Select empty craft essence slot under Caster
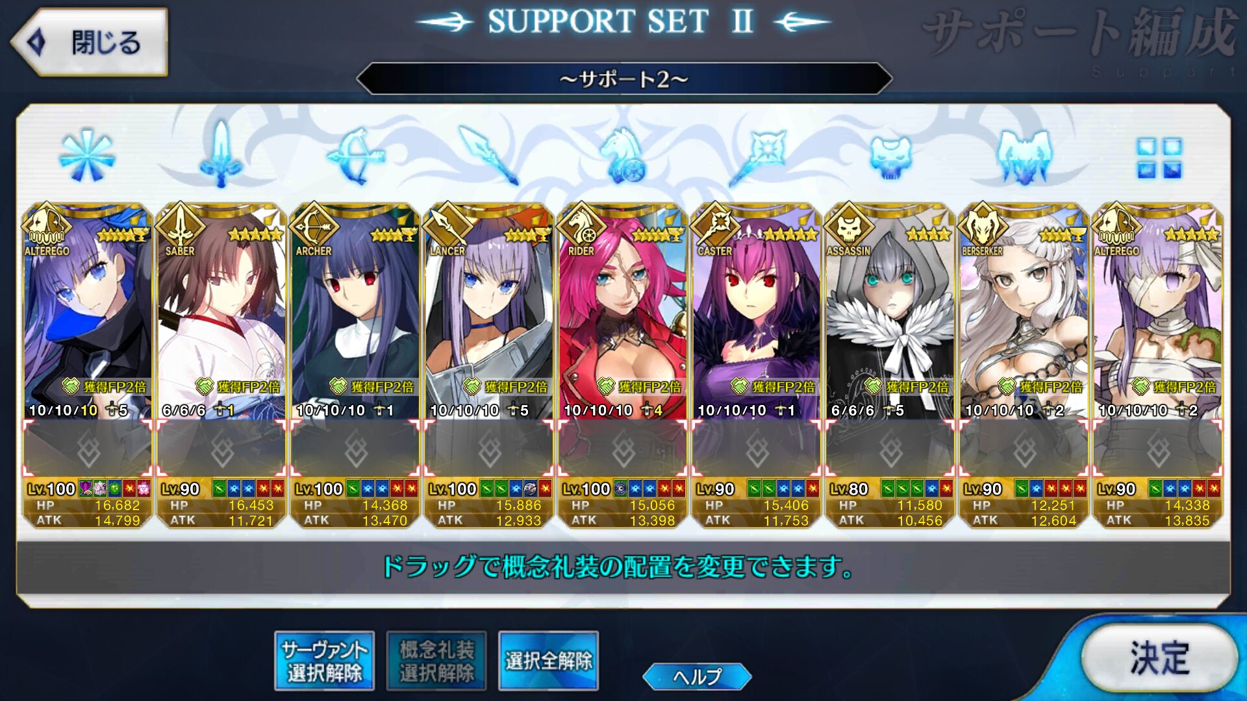Screen dimensions: 1247x701 757,449
